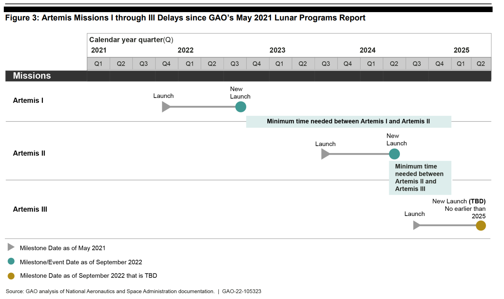Click the 'New Launch' label above Artemis II circle
This screenshot has width=504, height=299.
[x=396, y=139]
